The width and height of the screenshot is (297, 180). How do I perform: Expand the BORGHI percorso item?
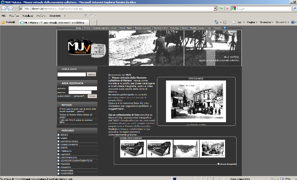(58, 135)
